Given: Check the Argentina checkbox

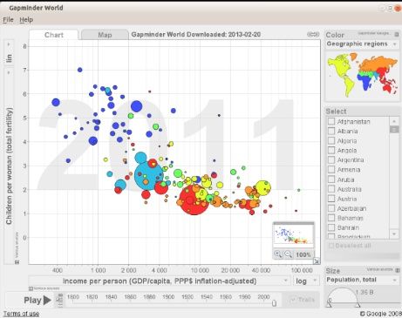Looking at the screenshot, I should [331, 159].
